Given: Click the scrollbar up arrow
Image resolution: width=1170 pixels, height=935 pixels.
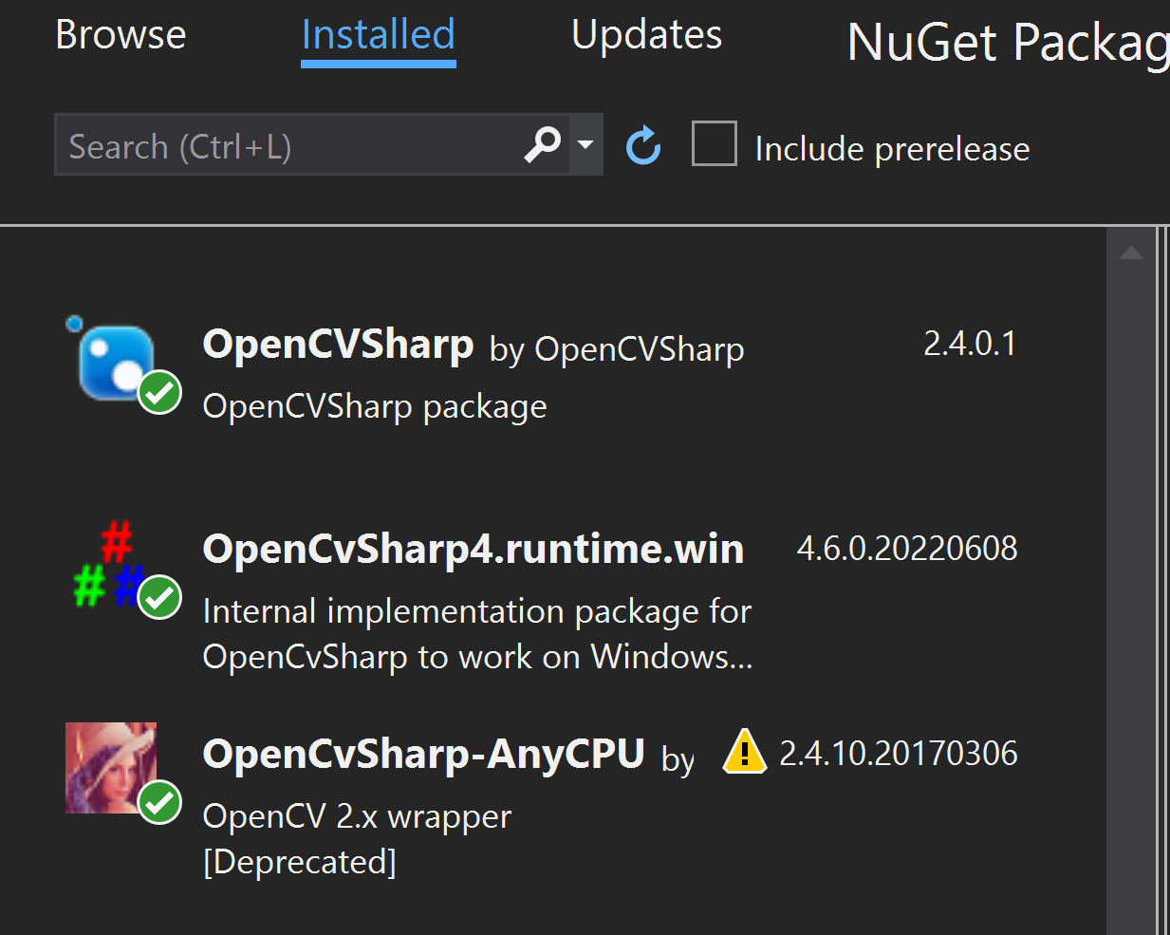Looking at the screenshot, I should (x=1130, y=252).
